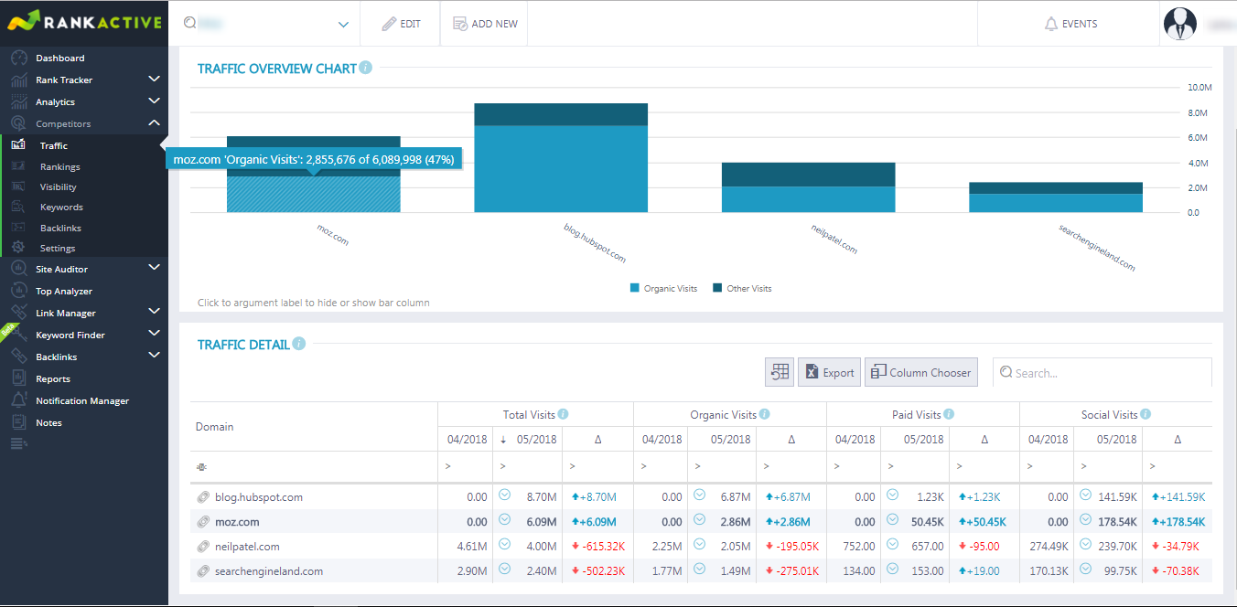Open Dashboard from sidebar
This screenshot has height=607, width=1237.
pyautogui.click(x=60, y=59)
